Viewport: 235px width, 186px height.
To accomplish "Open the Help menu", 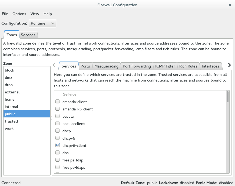I will coord(48,14).
